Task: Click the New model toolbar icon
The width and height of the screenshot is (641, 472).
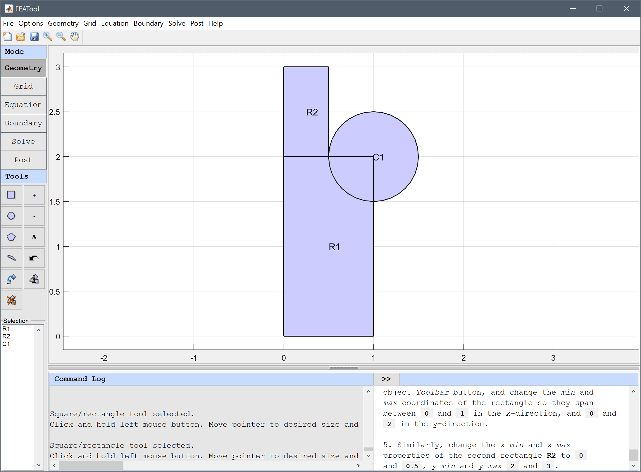Action: (8, 37)
